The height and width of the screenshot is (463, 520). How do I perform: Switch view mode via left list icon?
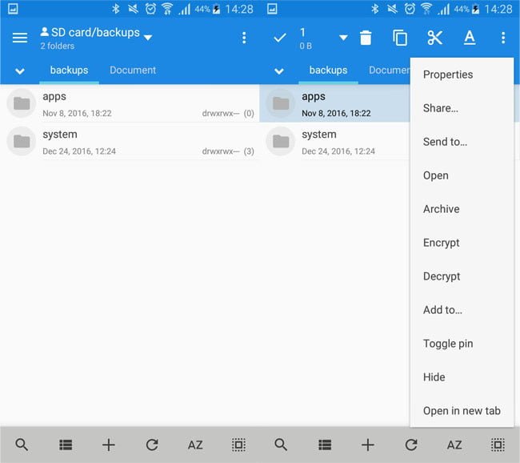click(x=66, y=445)
